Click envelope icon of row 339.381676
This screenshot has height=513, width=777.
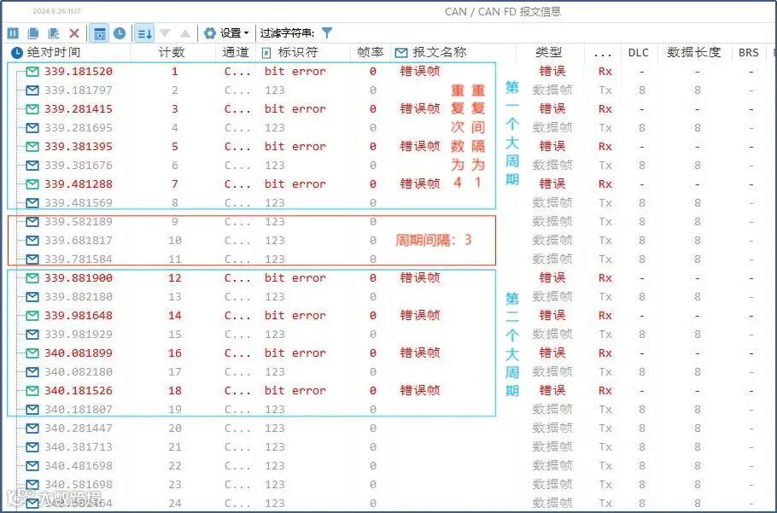[x=32, y=166]
